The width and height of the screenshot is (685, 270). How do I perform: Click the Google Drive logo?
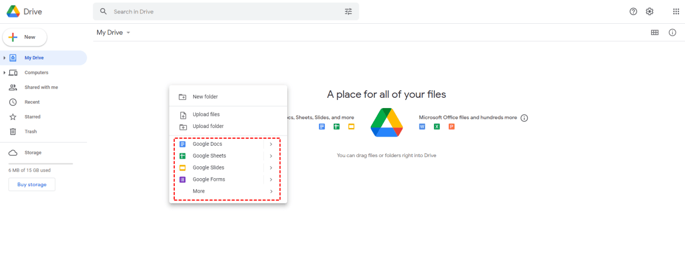coord(13,11)
